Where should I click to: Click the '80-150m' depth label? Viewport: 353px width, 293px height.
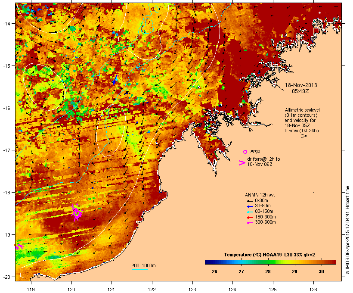click(264, 212)
